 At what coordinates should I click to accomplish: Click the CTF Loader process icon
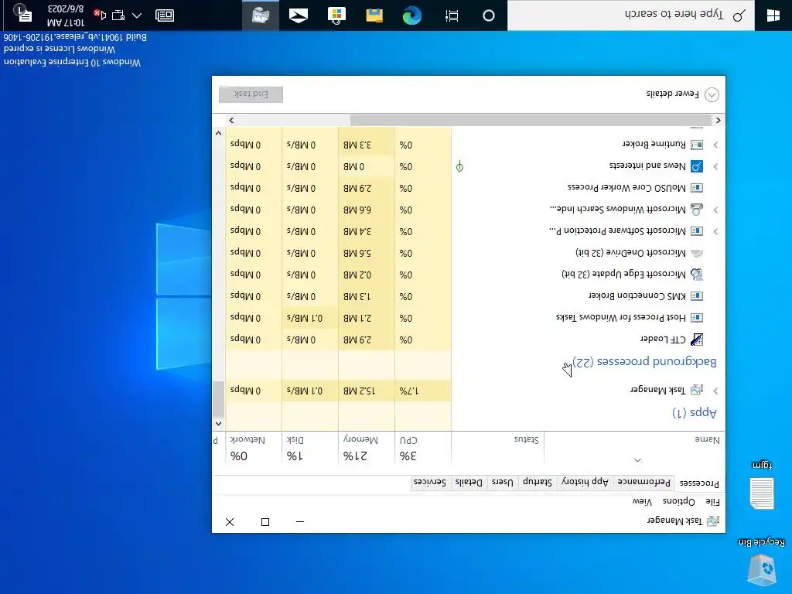click(x=697, y=340)
